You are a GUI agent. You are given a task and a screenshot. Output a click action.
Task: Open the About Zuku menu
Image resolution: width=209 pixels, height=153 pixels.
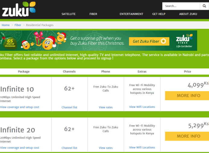point(188,14)
